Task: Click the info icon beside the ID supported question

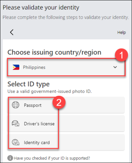Action: pos(10,158)
